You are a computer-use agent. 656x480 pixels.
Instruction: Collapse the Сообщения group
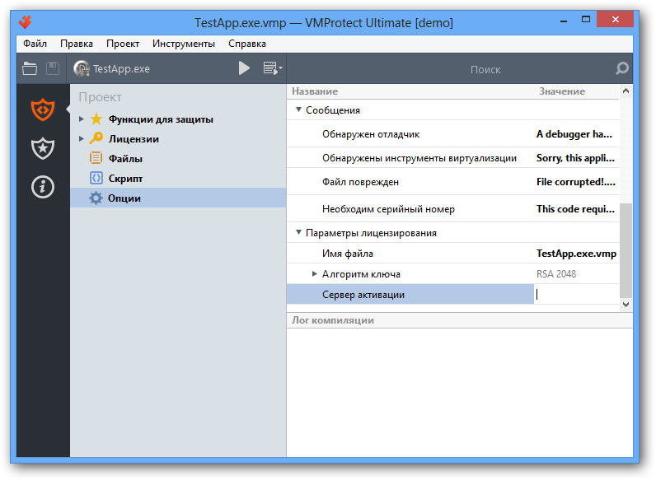298,110
